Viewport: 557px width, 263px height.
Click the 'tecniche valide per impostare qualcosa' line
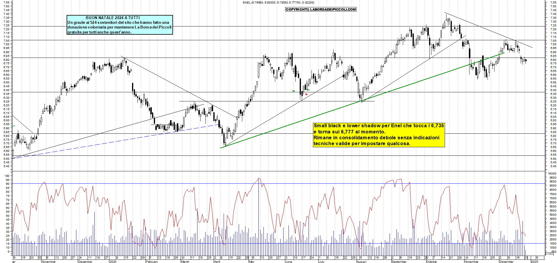click(362, 143)
